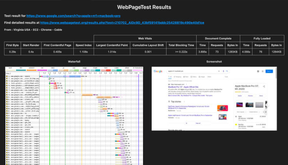Click the "WebPageTest Results" page title
Screen dimensions: 288x165
[144, 7]
